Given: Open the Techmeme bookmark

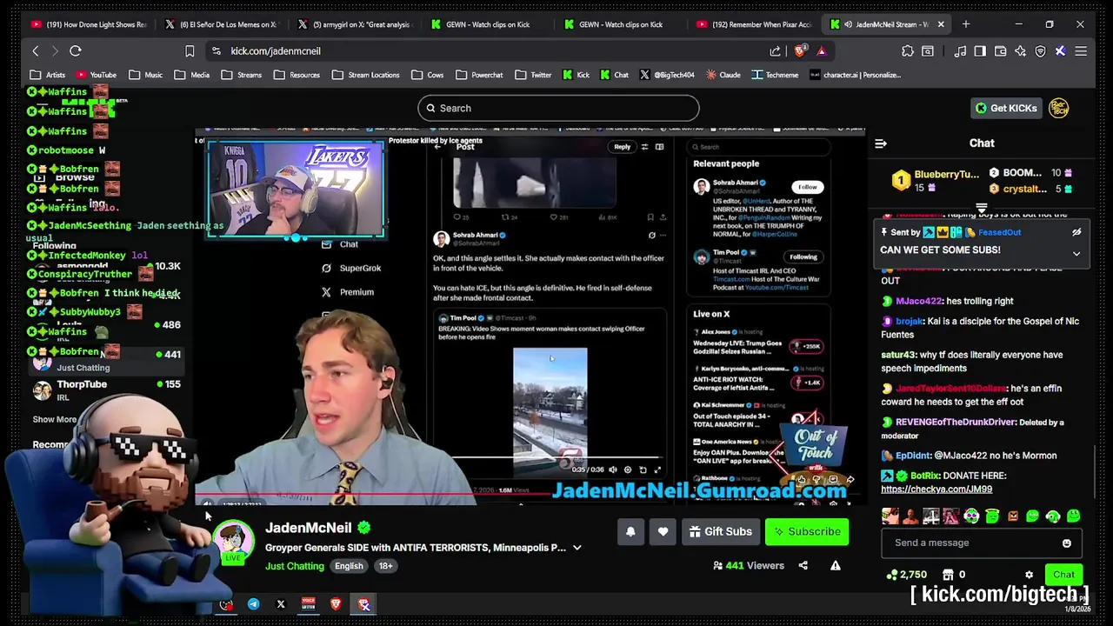Looking at the screenshot, I should (x=775, y=75).
